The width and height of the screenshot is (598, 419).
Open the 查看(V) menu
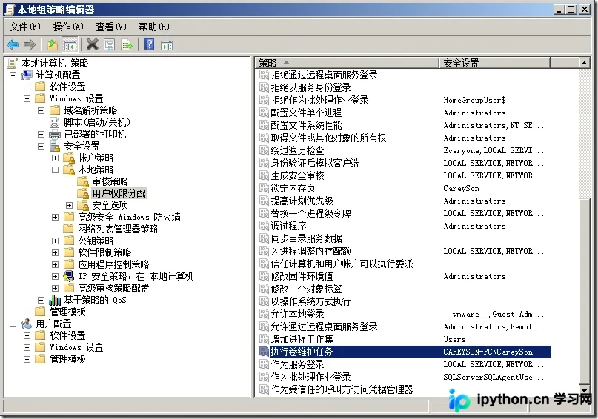click(111, 27)
